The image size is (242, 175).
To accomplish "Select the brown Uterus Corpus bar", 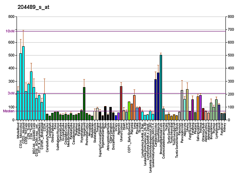I will 121,103.
